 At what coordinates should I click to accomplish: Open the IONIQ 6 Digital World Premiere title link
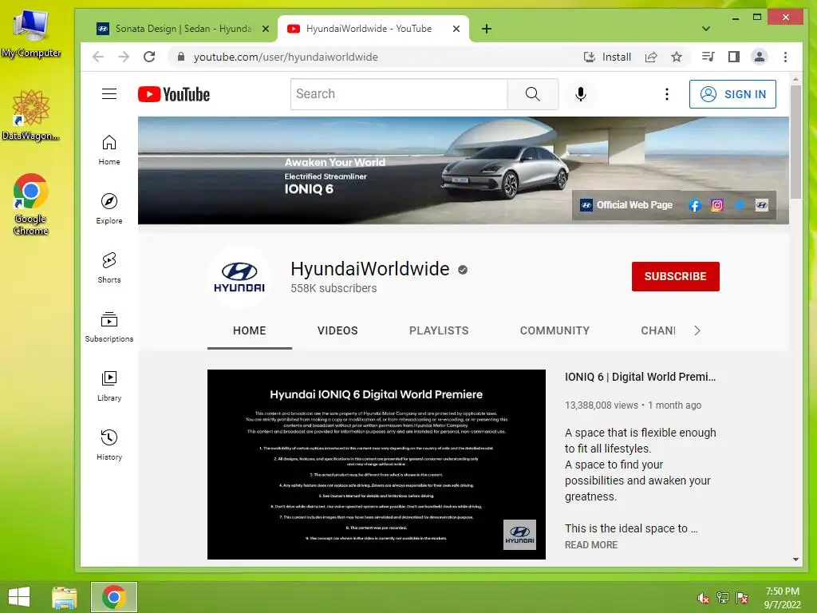pos(640,377)
